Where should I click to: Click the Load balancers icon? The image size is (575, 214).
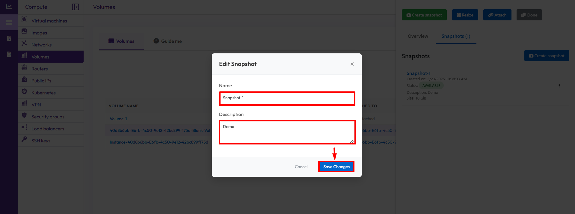point(25,128)
